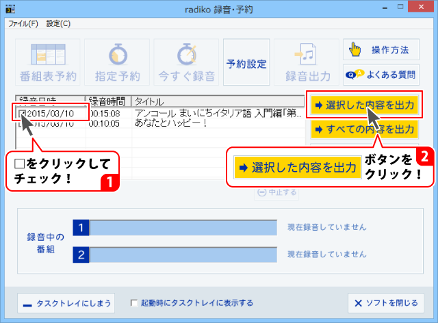Open the ファイル(F) menu
The image size is (438, 323).
(x=23, y=23)
